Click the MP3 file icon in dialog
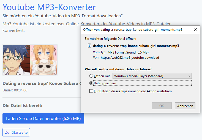Screen dimensions: 202x140 point(89,46)
